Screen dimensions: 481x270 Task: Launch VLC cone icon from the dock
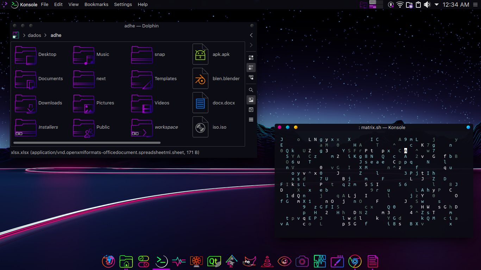click(x=267, y=261)
